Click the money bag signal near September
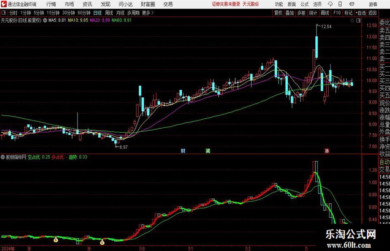Image resolution: width=390 pixels, height=251 pixels. tap(102, 242)
